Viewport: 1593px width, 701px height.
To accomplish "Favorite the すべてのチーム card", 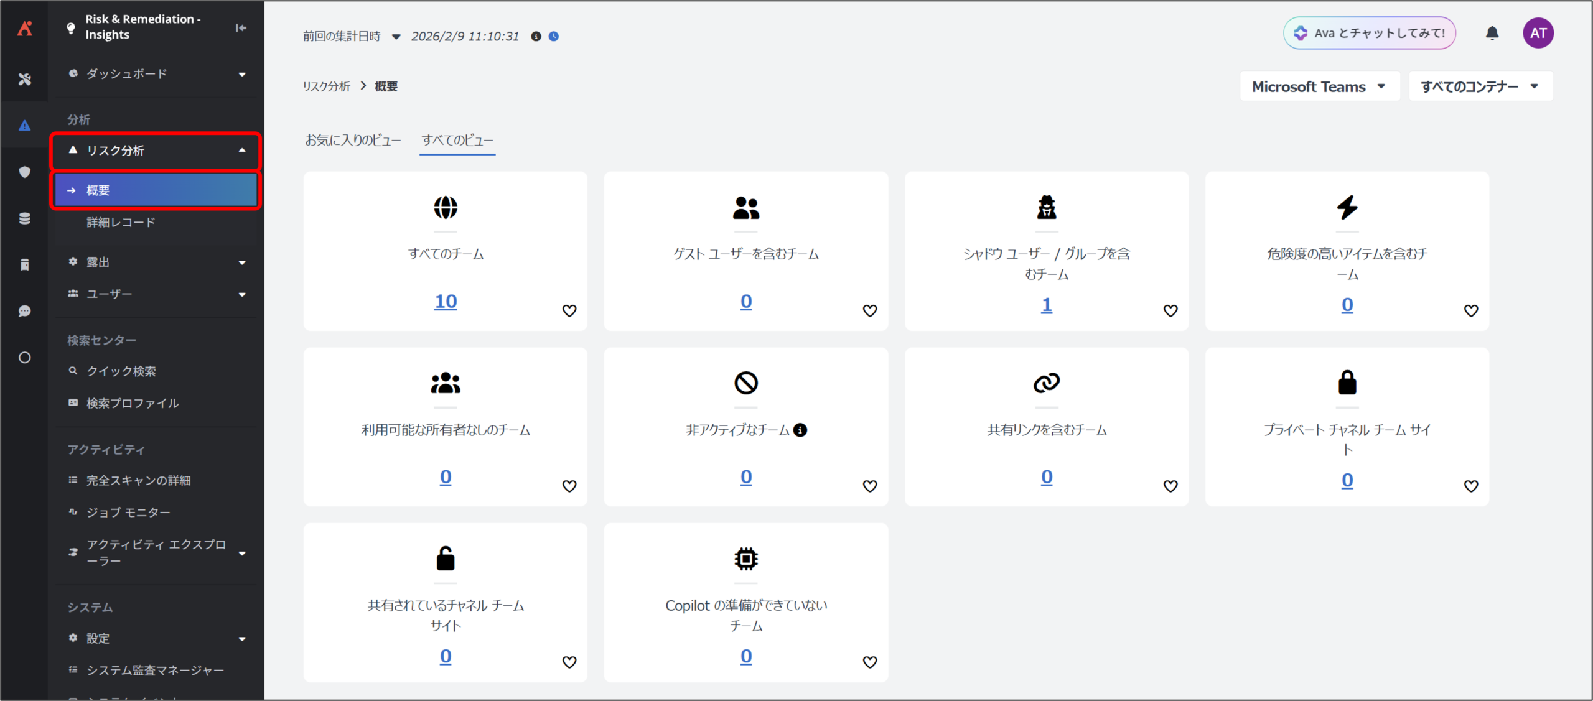I will click(569, 310).
